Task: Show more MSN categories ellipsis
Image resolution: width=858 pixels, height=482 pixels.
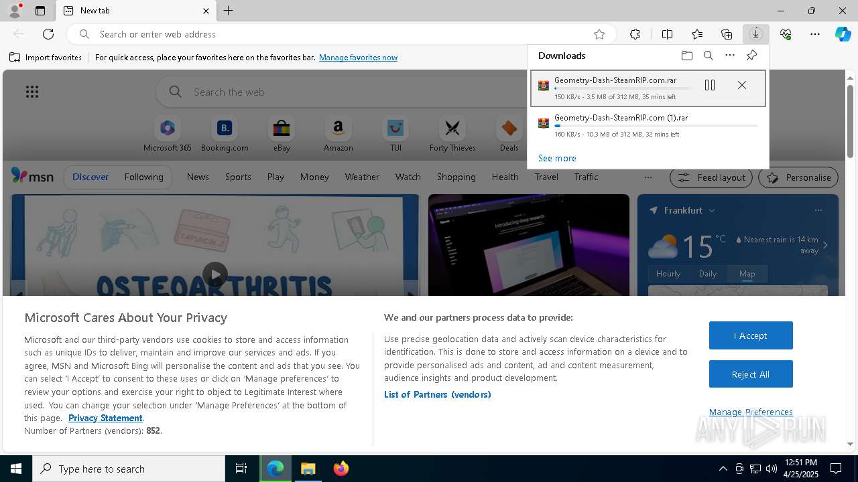Action: 648,177
